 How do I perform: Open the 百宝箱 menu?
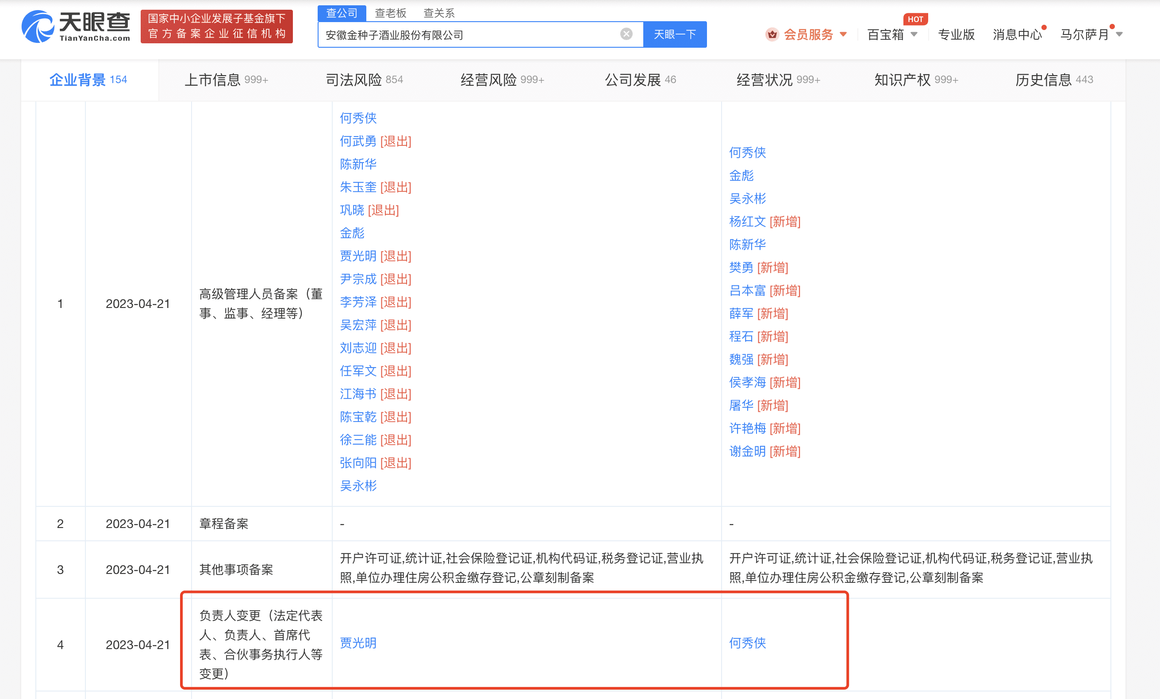[x=886, y=34]
